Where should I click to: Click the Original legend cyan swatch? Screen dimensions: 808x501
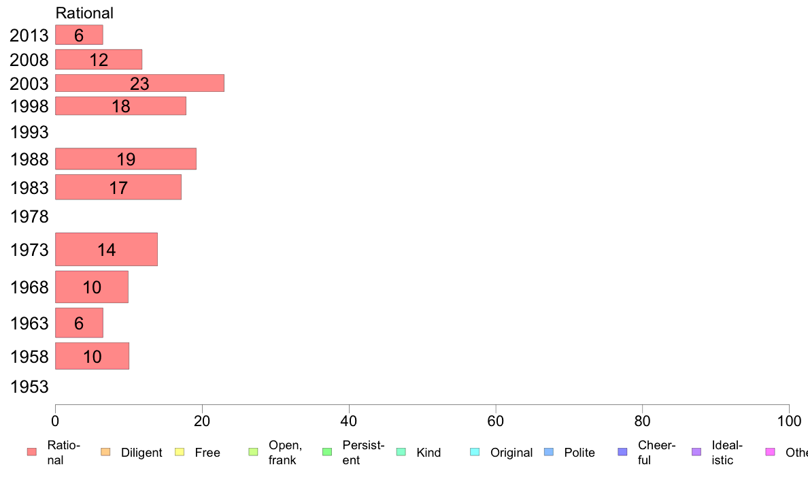pos(475,452)
